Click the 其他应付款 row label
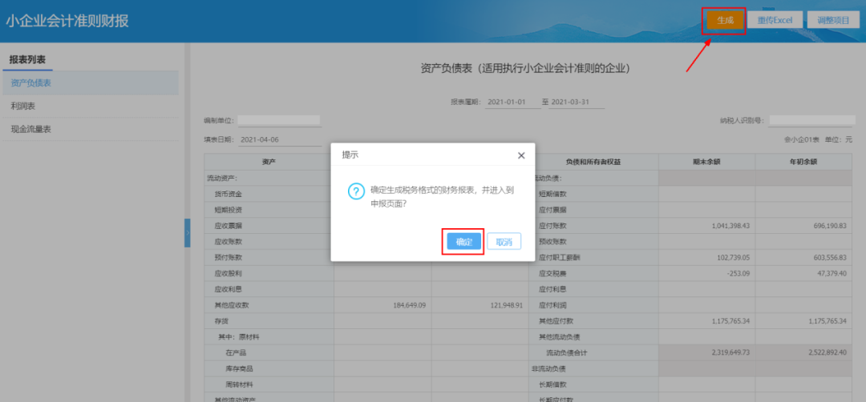Image resolution: width=866 pixels, height=402 pixels. pyautogui.click(x=556, y=321)
